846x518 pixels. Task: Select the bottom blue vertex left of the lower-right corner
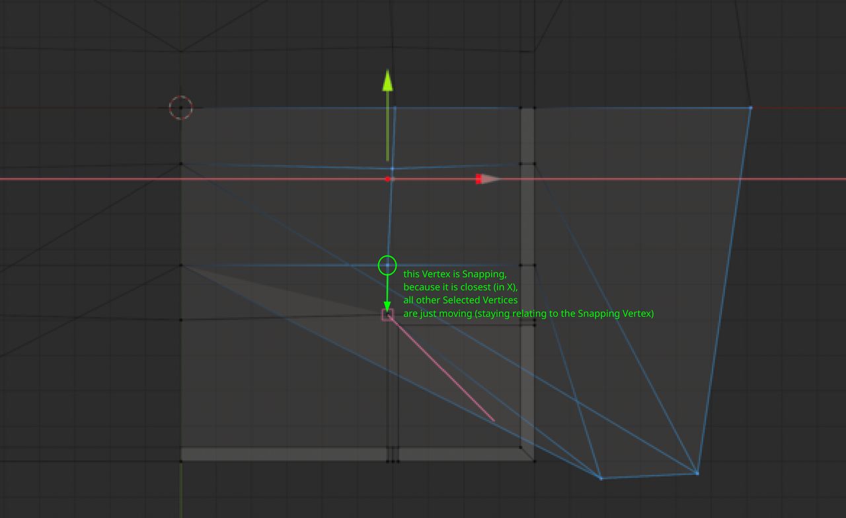tap(600, 478)
